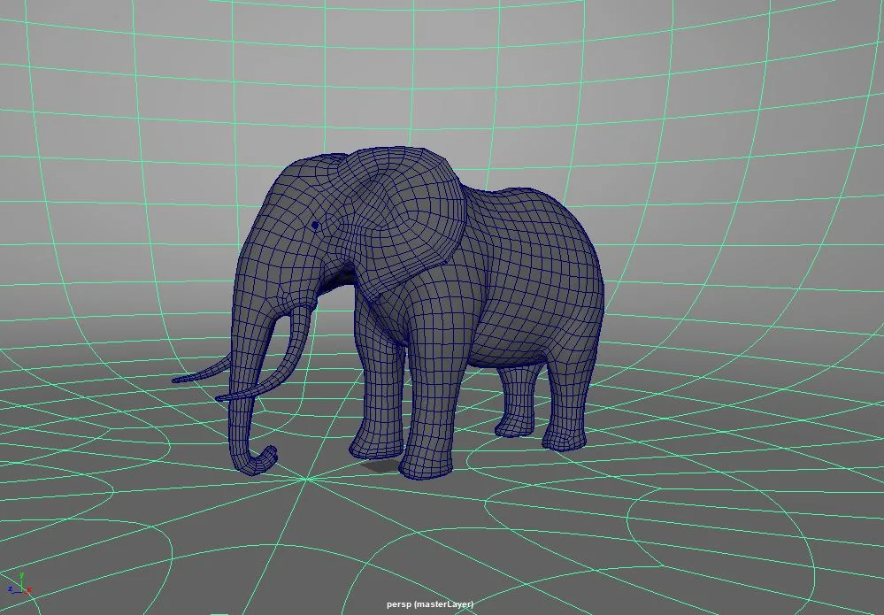Screen dimensions: 884x615
Task: Select the elephant's dark eye object
Action: [x=315, y=226]
